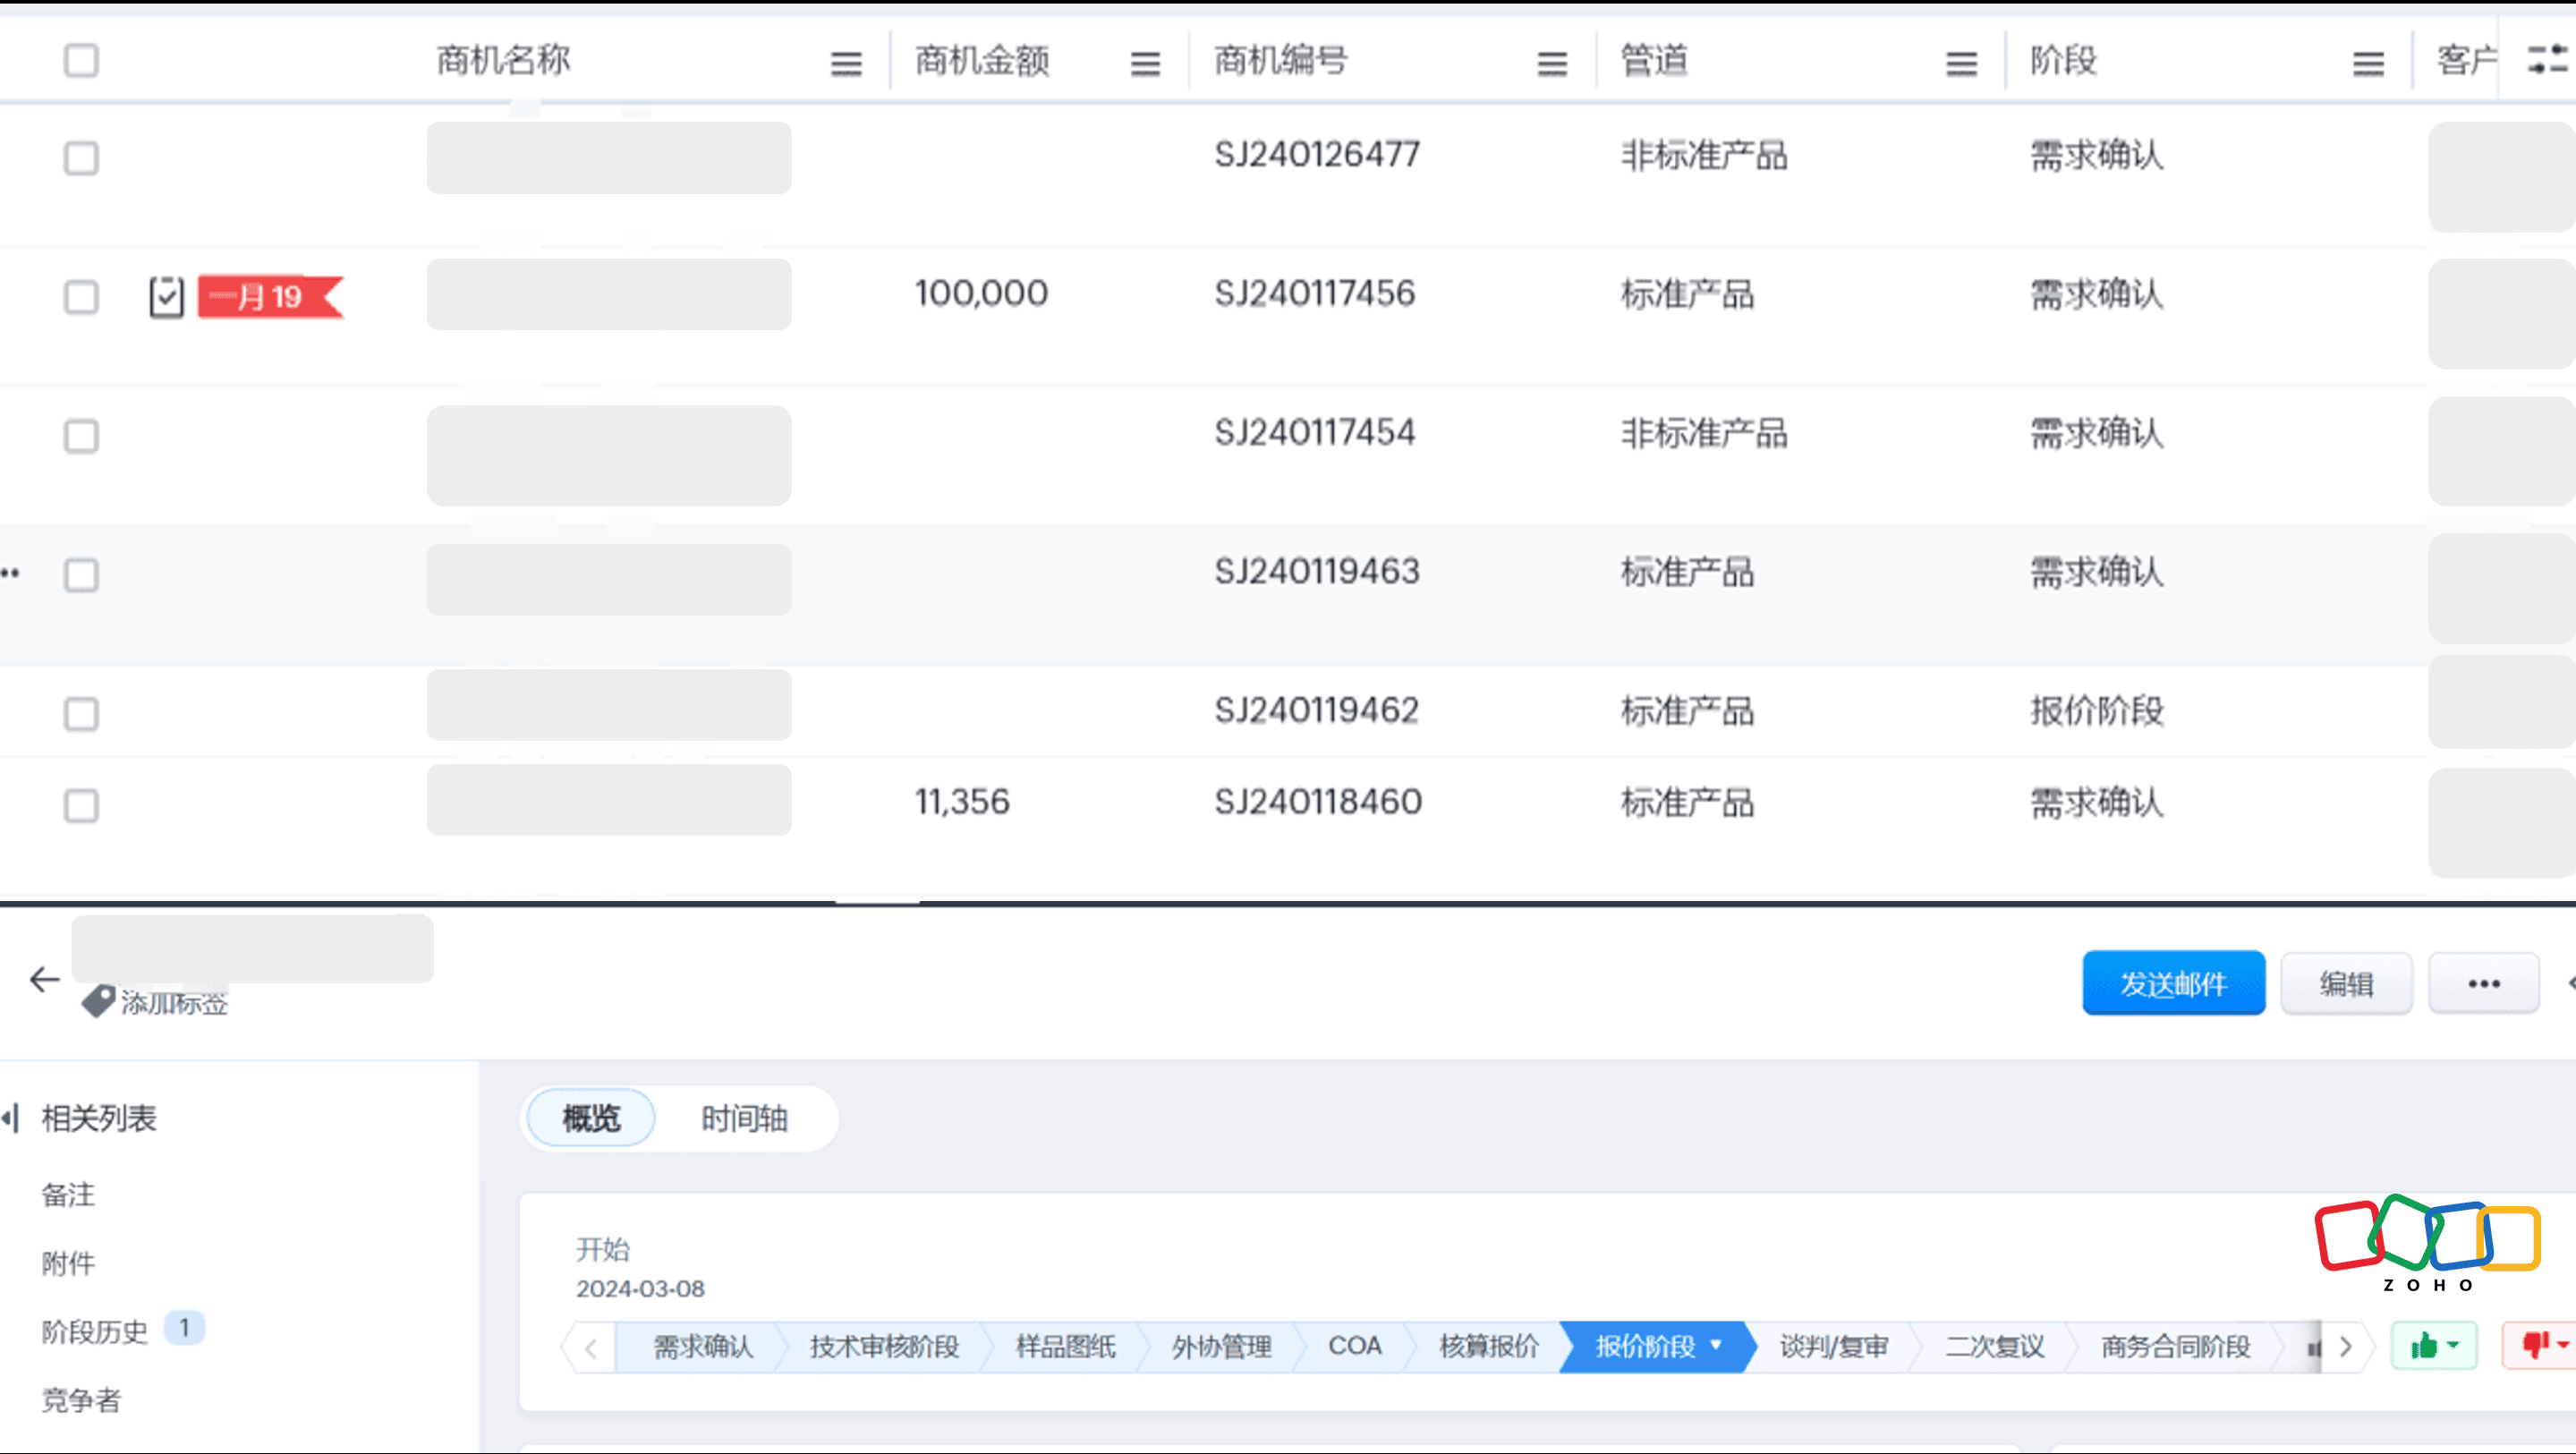
Task: Open the column settings icon at top right
Action: click(2547, 60)
